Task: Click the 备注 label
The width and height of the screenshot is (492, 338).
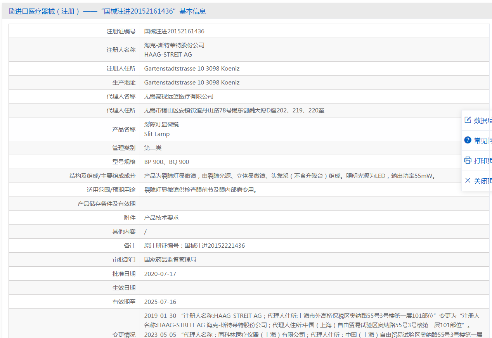Action: 130,246
